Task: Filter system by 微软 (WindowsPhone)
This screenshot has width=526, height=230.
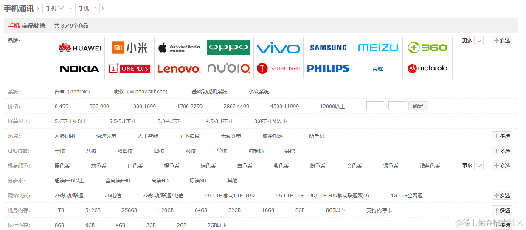Action: click(141, 92)
